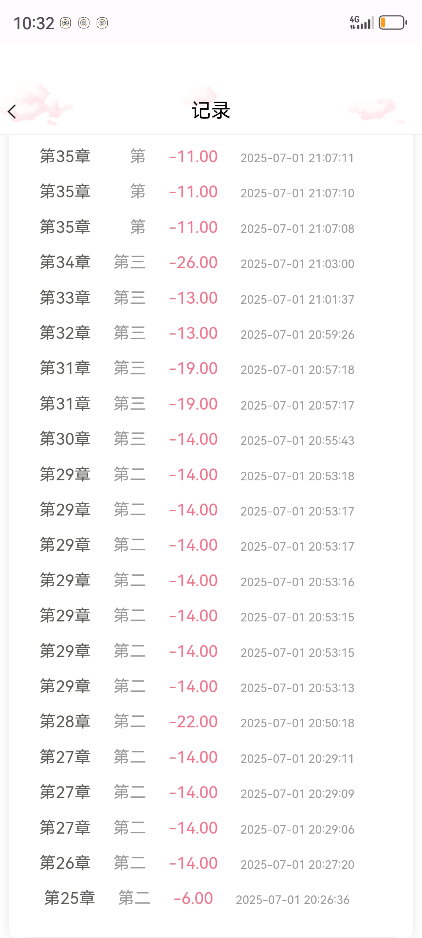This screenshot has height=938, width=422.
Task: Tap the 20:55:43 timestamp entry
Action: [x=297, y=440]
